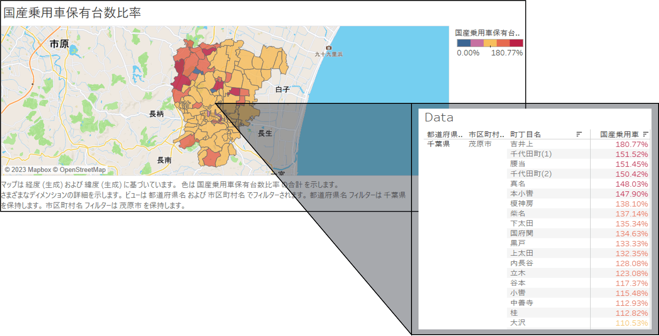Click the 151.45% value for 腰当
Screen dimensions: 659x336
tap(632, 164)
